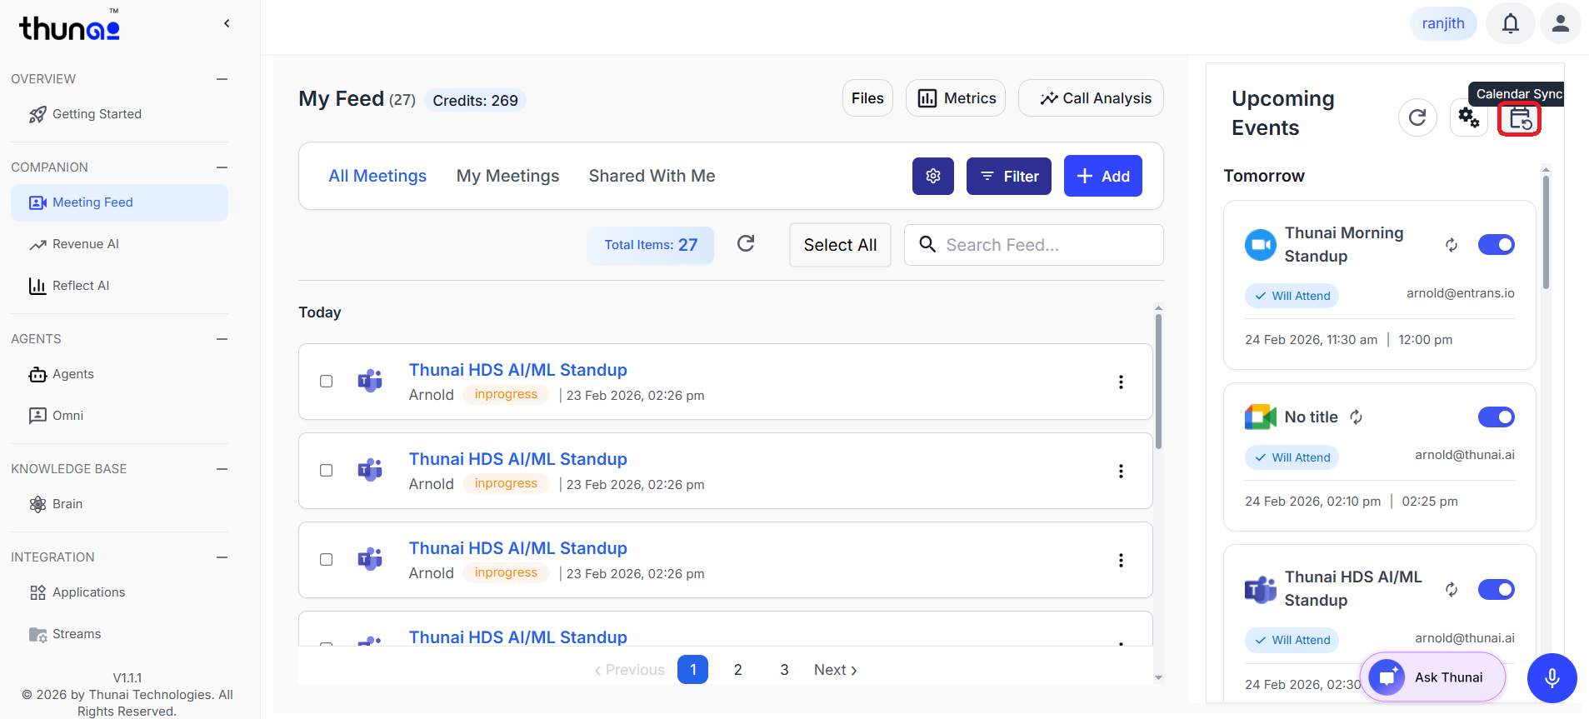This screenshot has width=1589, height=719.
Task: Click Select All
Action: pyautogui.click(x=840, y=245)
